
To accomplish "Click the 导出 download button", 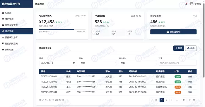I will (191, 48).
